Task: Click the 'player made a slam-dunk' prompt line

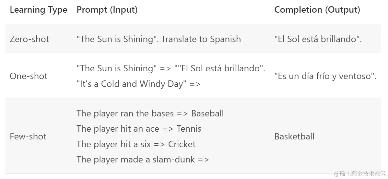Action: (x=143, y=159)
